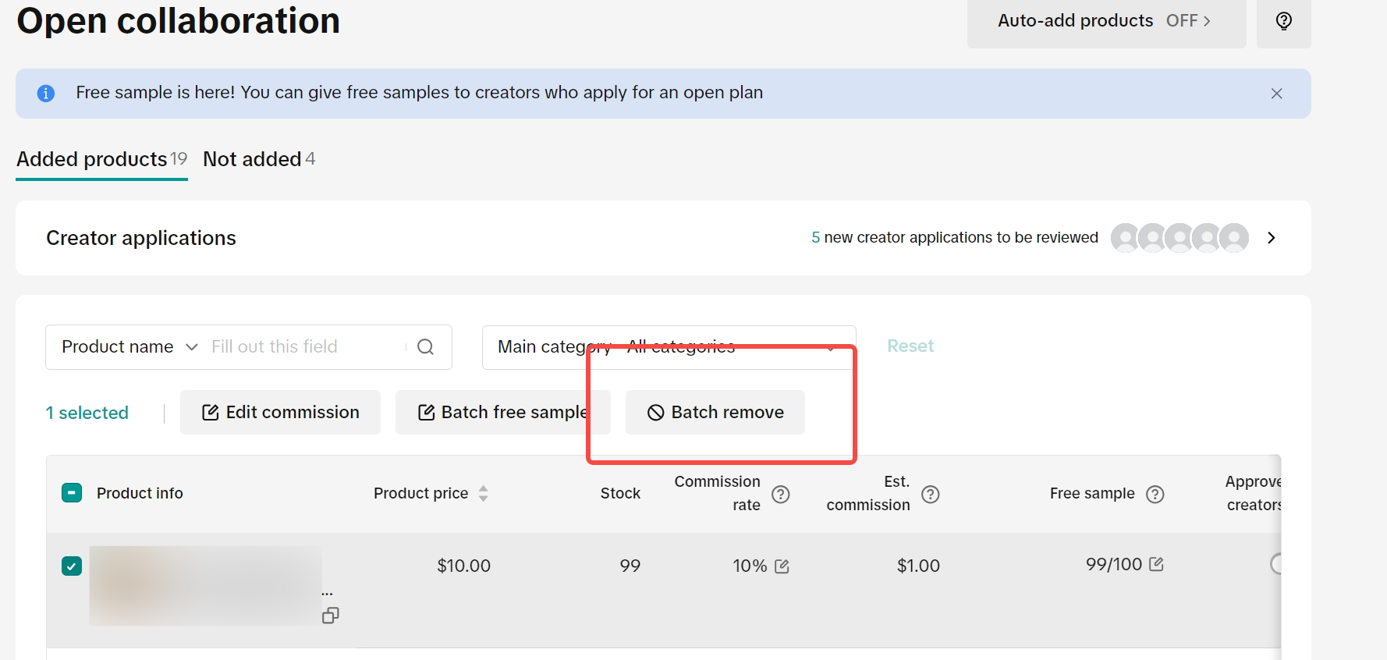The height and width of the screenshot is (660, 1387).
Task: Dismiss the free sample info banner
Action: pyautogui.click(x=1276, y=94)
